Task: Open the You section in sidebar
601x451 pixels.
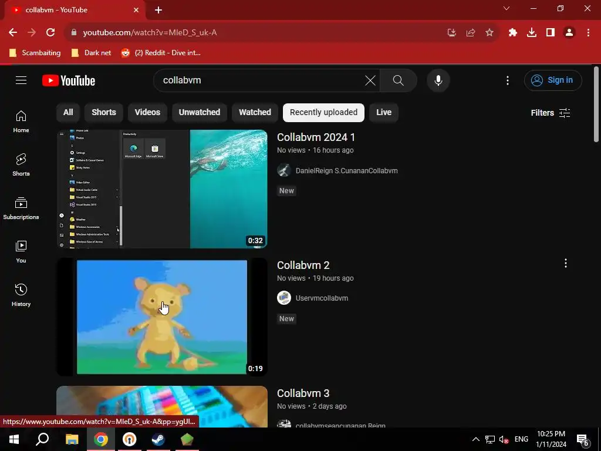Action: 21,251
